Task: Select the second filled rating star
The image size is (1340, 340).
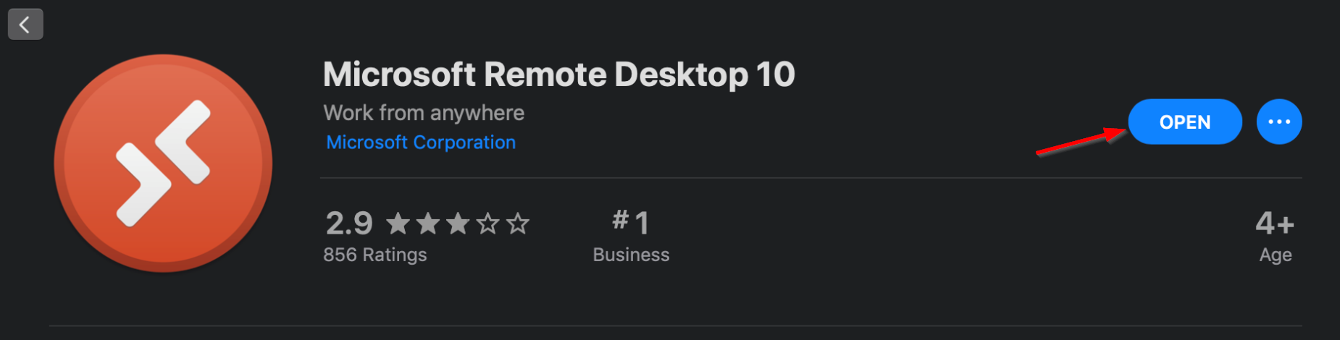Action: coord(427,224)
